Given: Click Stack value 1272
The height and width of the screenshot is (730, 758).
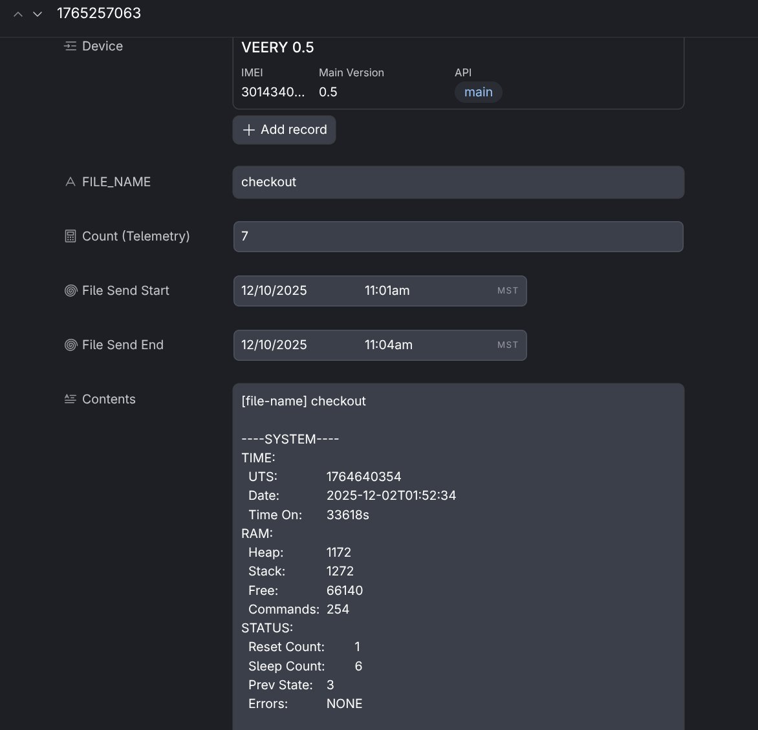Looking at the screenshot, I should [340, 571].
